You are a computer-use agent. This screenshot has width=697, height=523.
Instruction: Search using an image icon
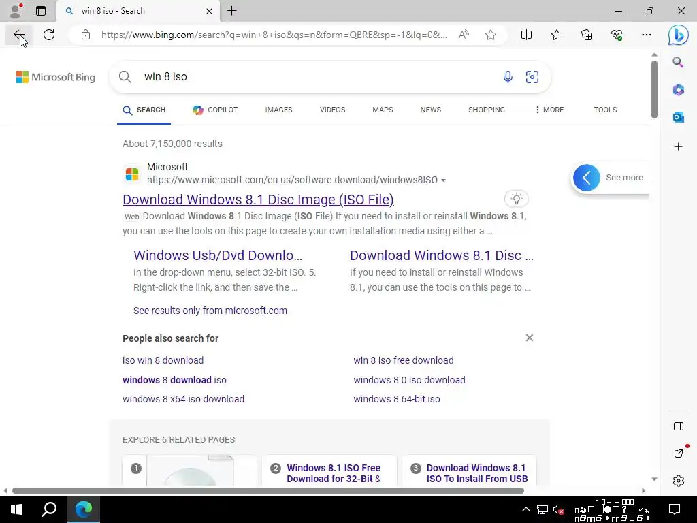pos(532,77)
